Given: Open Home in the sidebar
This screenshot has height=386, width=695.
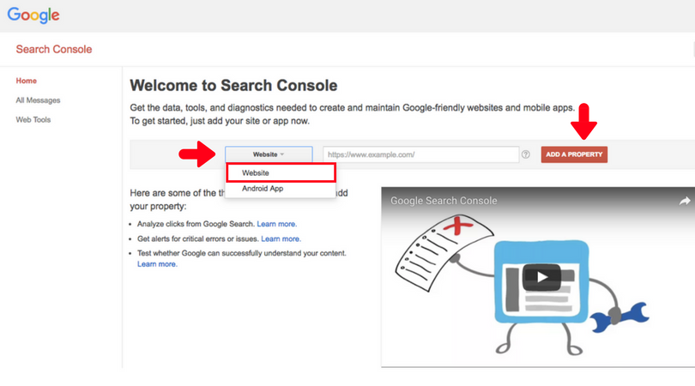Looking at the screenshot, I should 27,81.
